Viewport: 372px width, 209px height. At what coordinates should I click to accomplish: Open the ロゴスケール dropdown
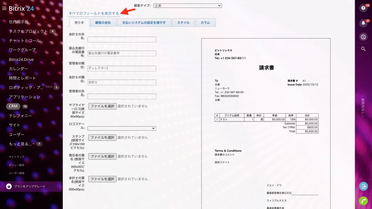[x=122, y=128]
